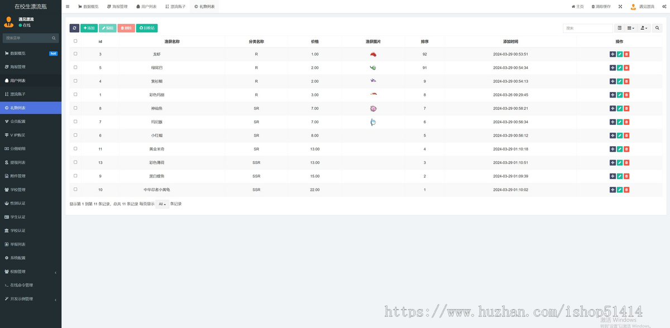Click the drag-move icon for 彩色玛丽 row
This screenshot has width=670, height=328.
[612, 95]
